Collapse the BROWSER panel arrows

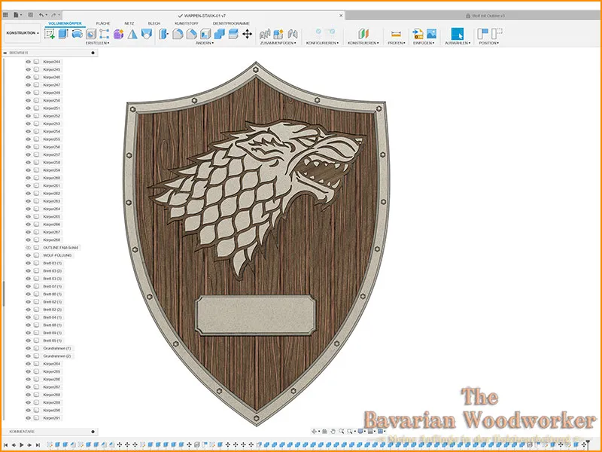tap(5, 53)
